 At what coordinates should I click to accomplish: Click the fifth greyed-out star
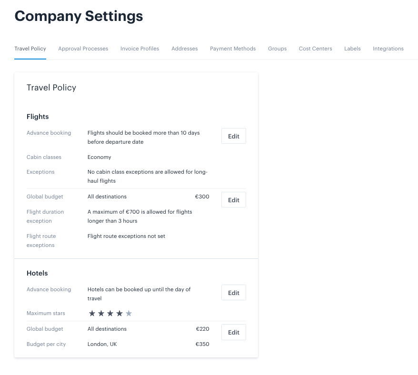coord(129,313)
